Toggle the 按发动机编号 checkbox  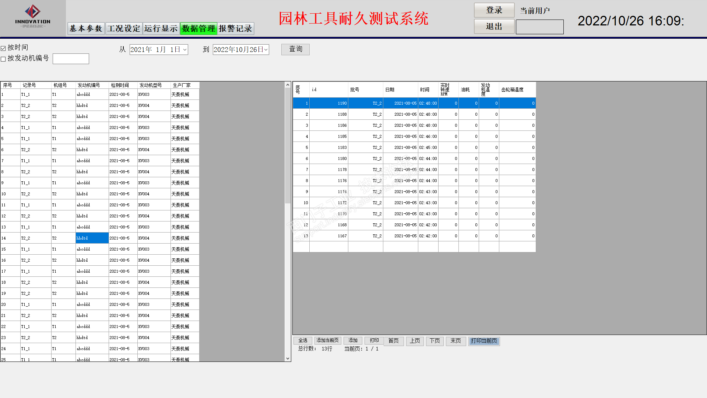[3, 59]
